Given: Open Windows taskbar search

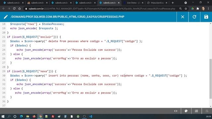Looking at the screenshot, I should [9, 116].
